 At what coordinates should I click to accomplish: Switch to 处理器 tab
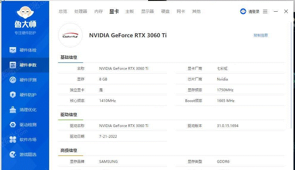pos(81,12)
